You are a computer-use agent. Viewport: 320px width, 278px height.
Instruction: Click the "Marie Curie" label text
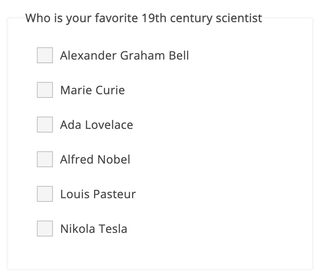92,90
